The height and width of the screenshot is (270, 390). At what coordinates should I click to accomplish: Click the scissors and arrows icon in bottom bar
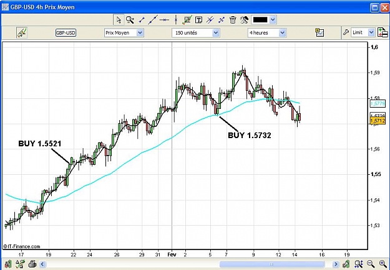(20, 264)
